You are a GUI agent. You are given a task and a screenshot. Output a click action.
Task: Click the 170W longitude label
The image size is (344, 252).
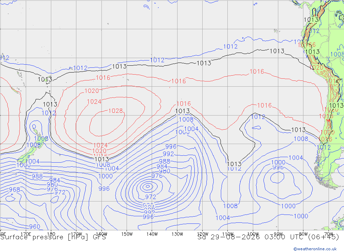(x=76, y=234)
